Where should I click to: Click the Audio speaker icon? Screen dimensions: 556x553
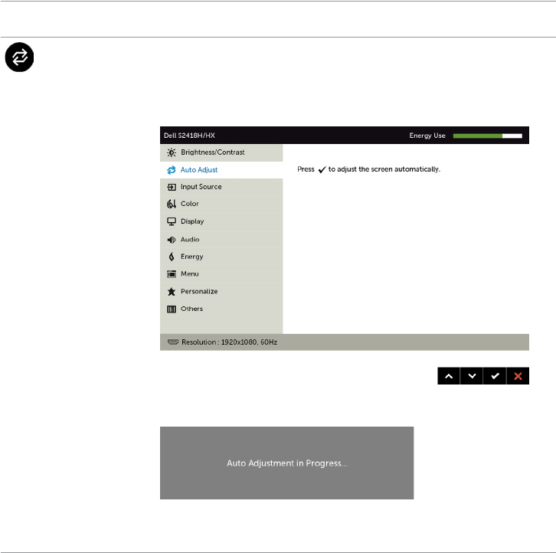172,240
